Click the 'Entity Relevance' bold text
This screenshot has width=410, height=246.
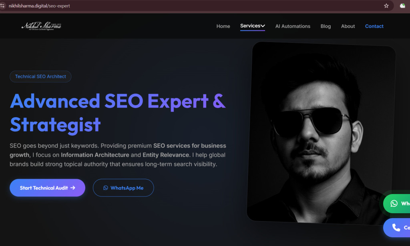click(166, 155)
